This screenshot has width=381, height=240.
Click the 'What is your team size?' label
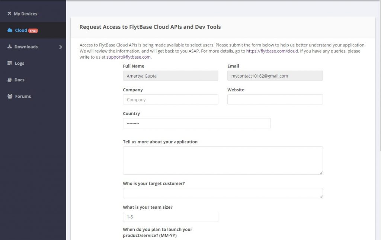point(148,207)
